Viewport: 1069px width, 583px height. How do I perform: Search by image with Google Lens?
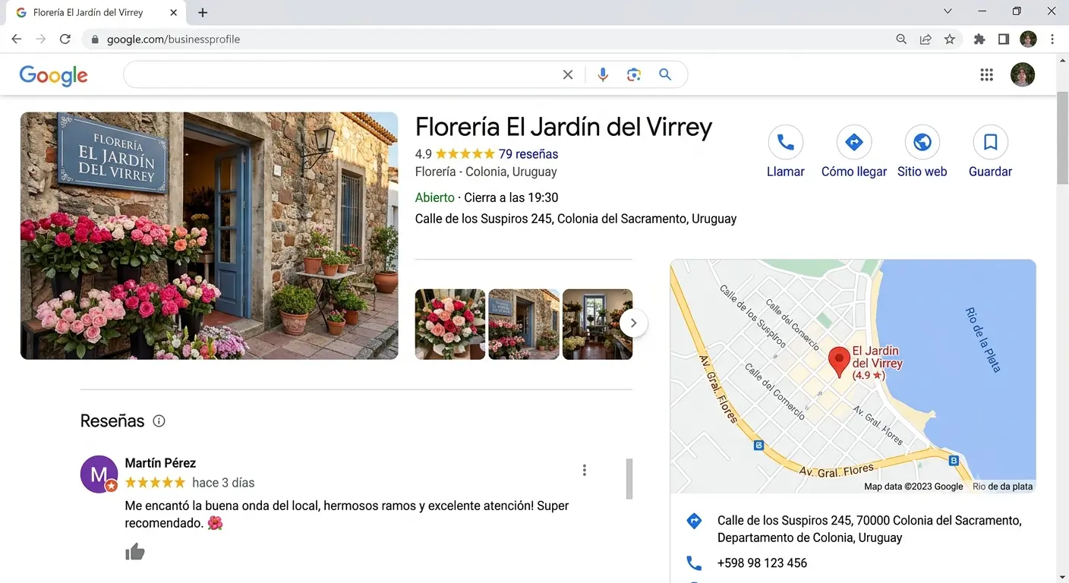click(634, 74)
